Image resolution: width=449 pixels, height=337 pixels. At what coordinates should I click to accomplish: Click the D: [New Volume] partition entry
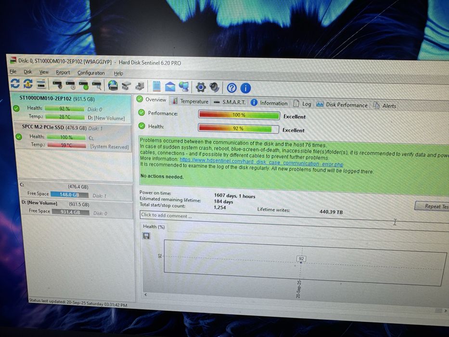pyautogui.click(x=76, y=208)
